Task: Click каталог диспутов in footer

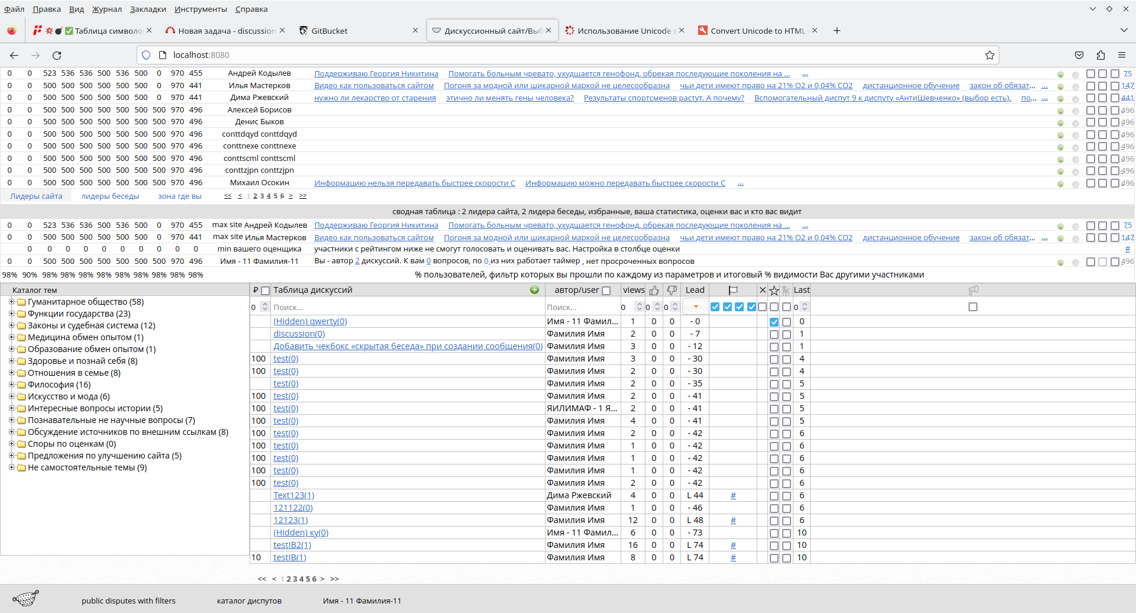Action: click(x=249, y=601)
